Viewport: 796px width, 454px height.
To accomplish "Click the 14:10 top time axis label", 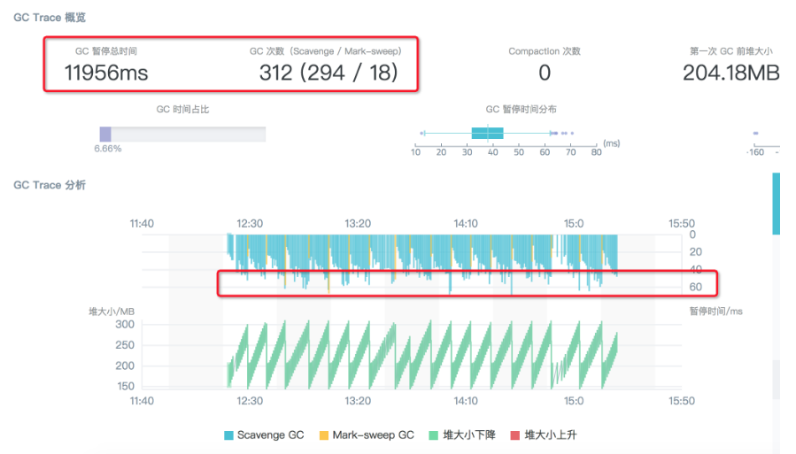I will (466, 224).
